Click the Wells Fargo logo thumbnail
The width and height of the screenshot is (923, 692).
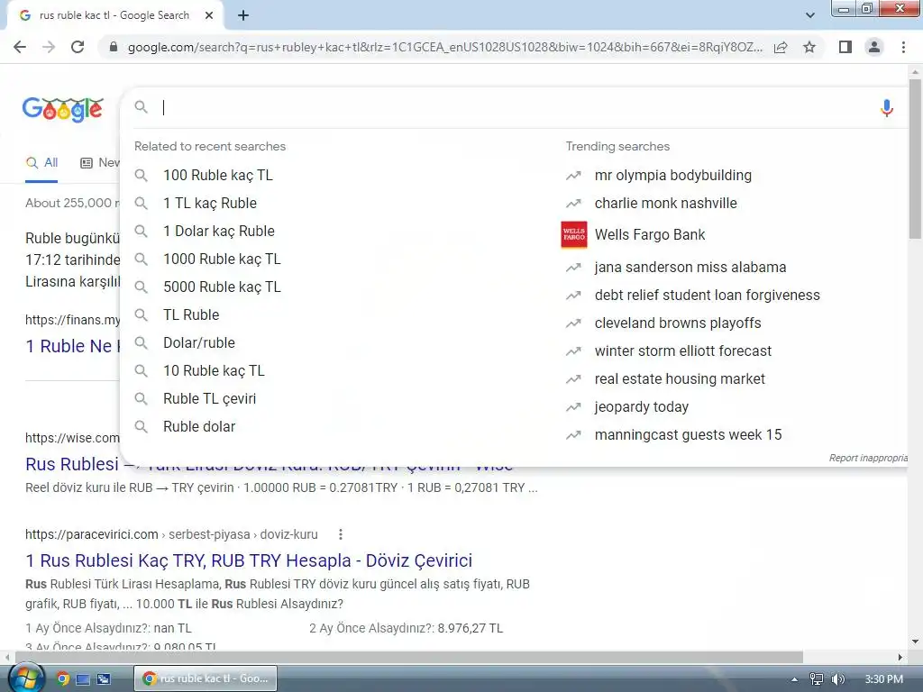(x=574, y=235)
